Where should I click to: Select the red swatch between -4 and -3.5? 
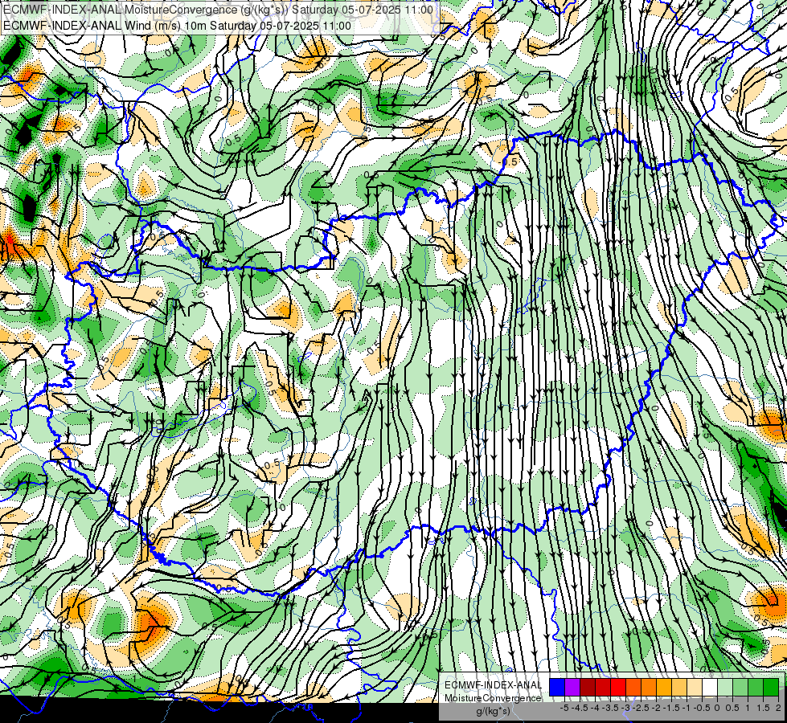click(x=603, y=687)
